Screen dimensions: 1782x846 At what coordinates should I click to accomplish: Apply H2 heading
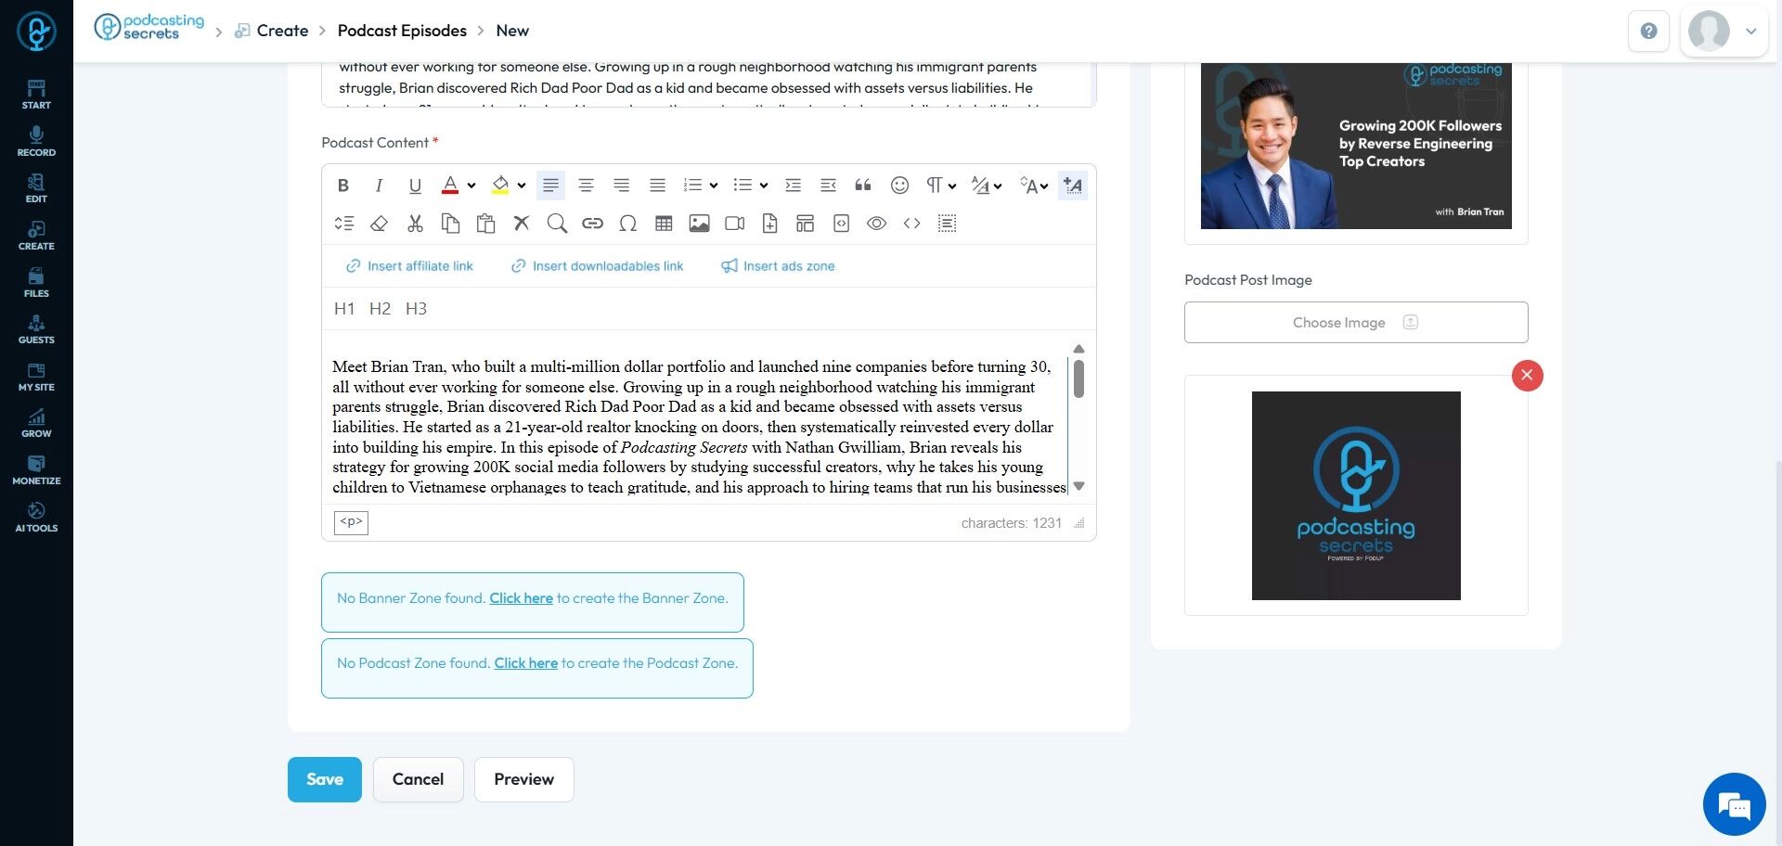(380, 309)
